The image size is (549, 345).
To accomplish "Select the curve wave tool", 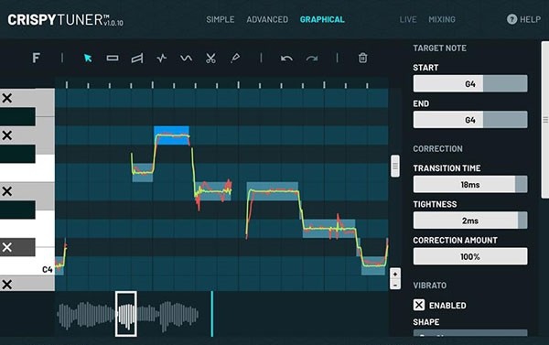I will pyautogui.click(x=186, y=58).
